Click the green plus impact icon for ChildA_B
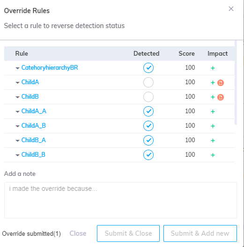 [x=213, y=126]
